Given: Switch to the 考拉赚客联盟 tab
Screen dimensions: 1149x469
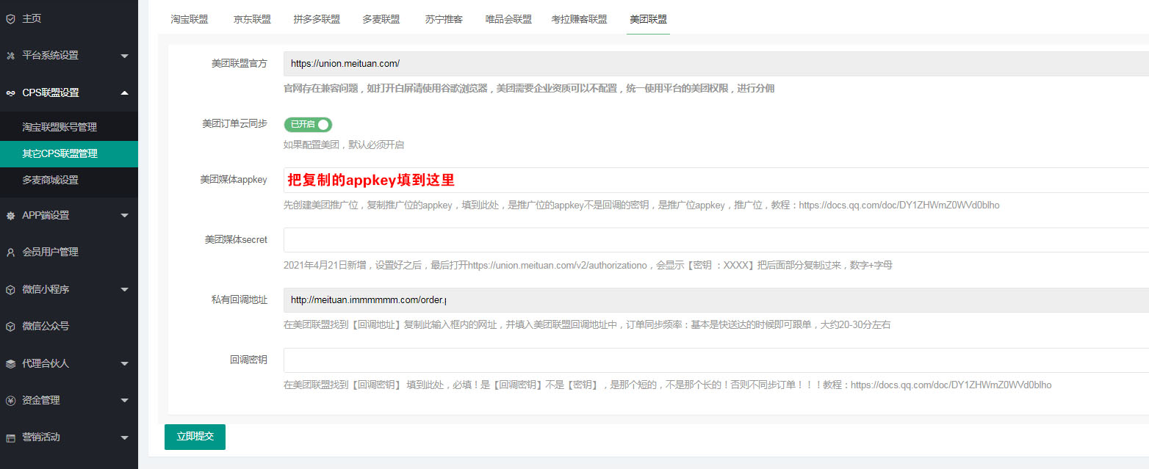Looking at the screenshot, I should pyautogui.click(x=580, y=19).
